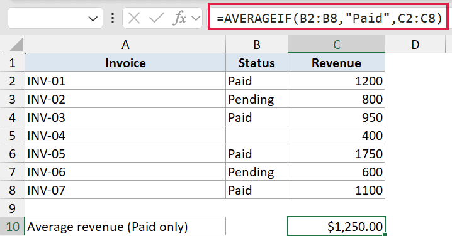This screenshot has width=452, height=236.
Task: Select row 2 header
Action: click(x=13, y=81)
